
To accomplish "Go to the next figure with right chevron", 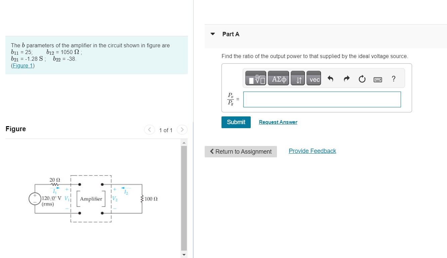I will click(182, 130).
